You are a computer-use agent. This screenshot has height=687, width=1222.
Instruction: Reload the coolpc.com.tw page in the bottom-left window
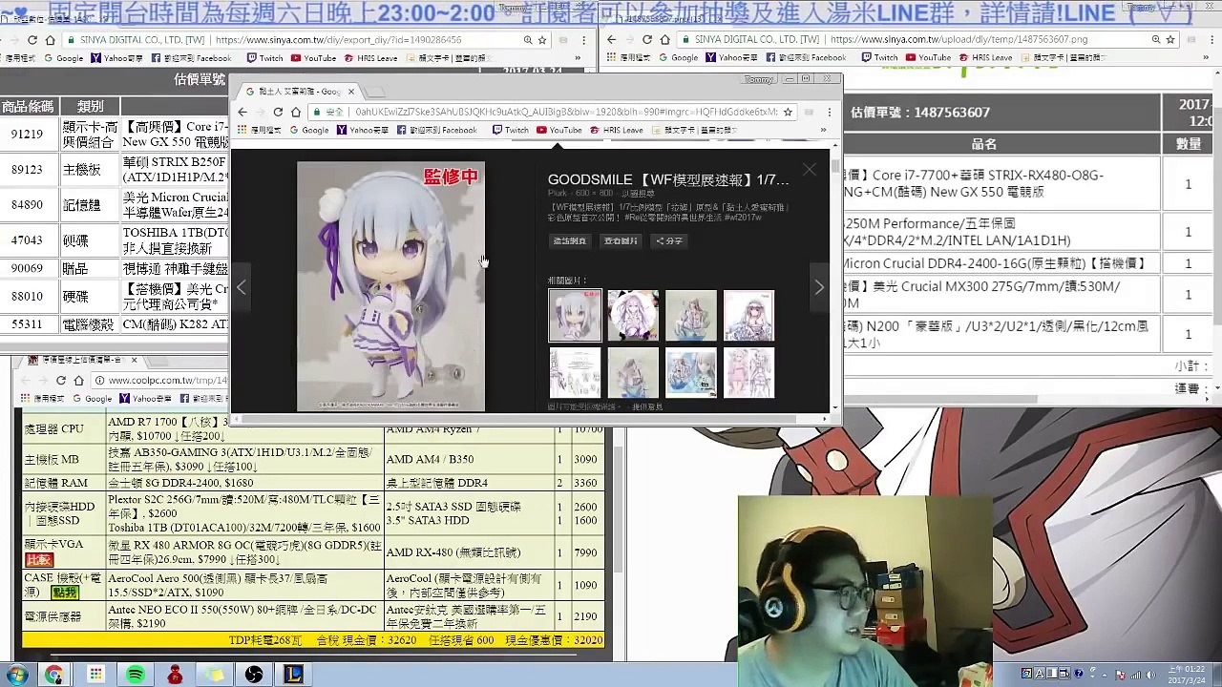tap(60, 381)
